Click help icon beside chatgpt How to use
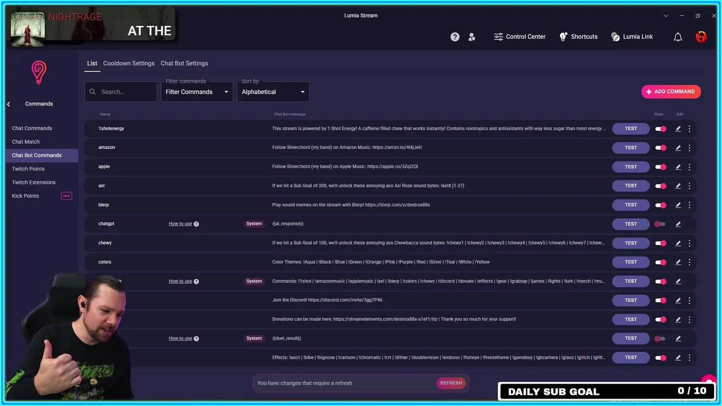722x406 pixels. (196, 224)
